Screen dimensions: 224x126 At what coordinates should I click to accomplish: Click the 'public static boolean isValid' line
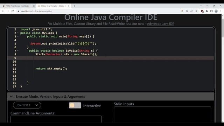[x=63, y=51]
